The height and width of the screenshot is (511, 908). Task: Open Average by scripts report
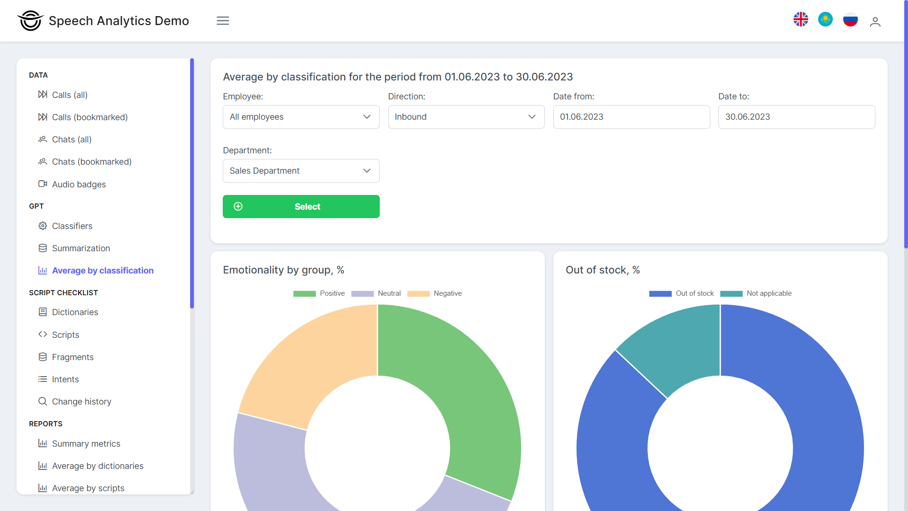(88, 488)
